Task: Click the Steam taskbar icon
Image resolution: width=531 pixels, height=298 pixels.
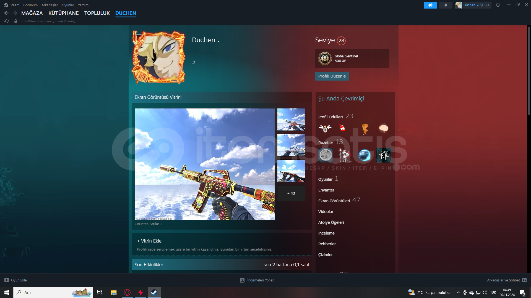Action: click(154, 292)
